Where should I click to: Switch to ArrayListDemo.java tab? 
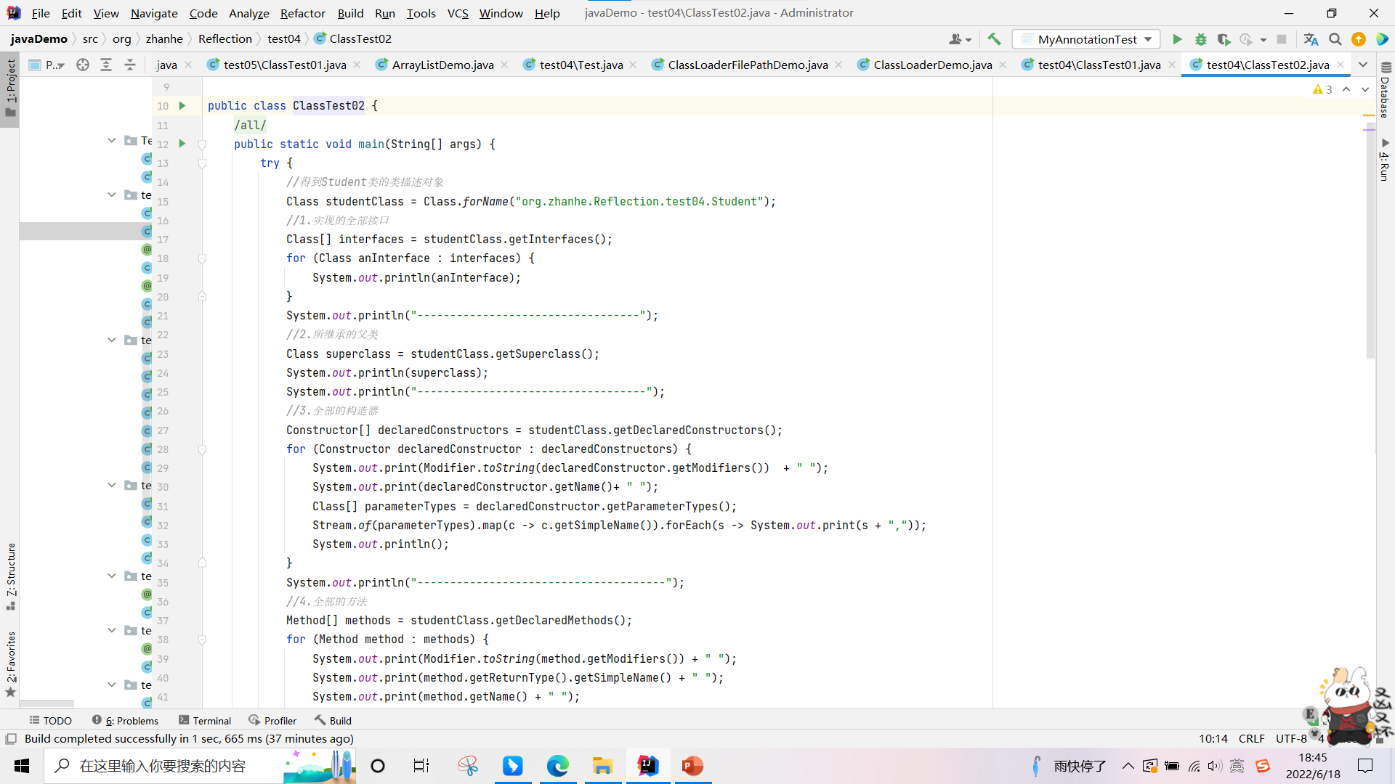tap(442, 65)
